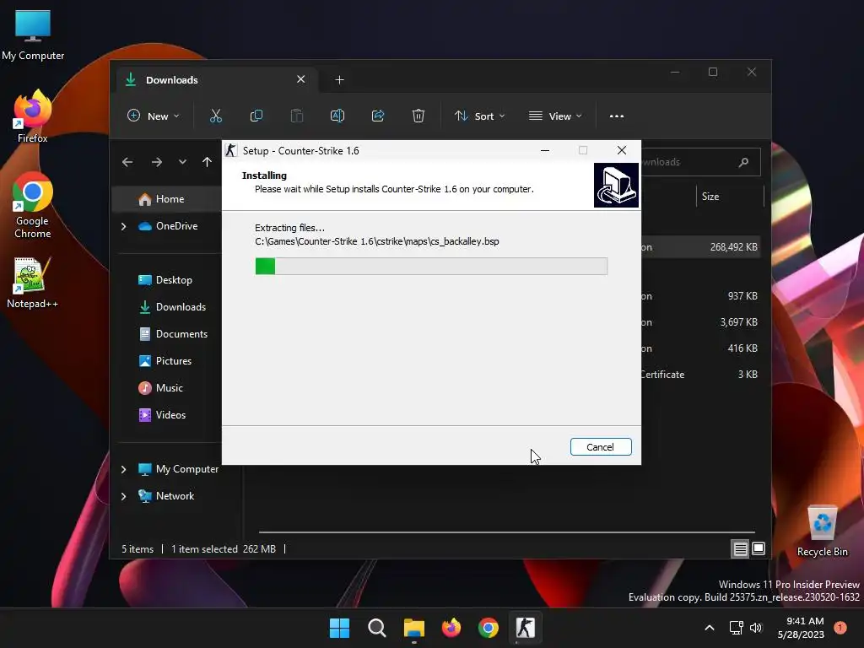
Task: Open network status icon in system tray
Action: pyautogui.click(x=736, y=628)
